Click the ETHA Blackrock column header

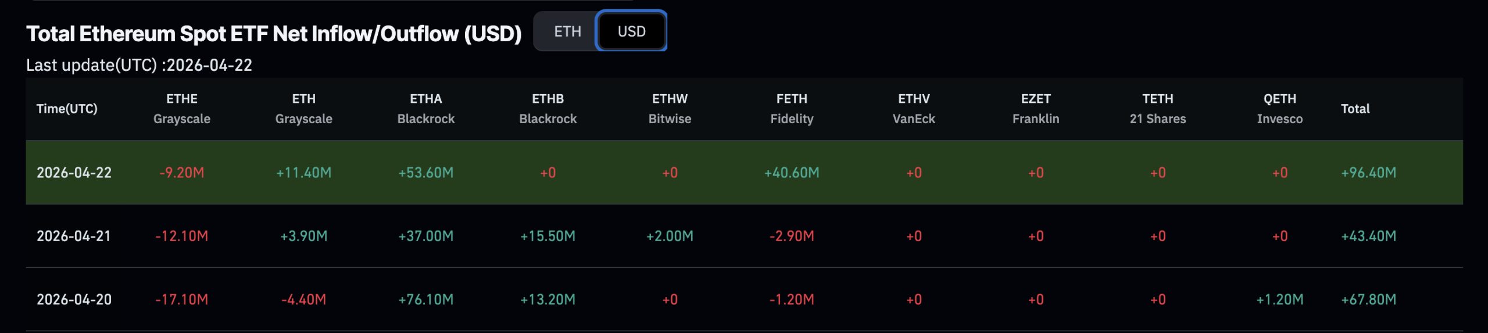[425, 109]
